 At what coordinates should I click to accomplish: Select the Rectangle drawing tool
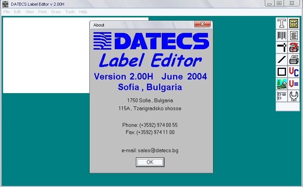(x=281, y=72)
